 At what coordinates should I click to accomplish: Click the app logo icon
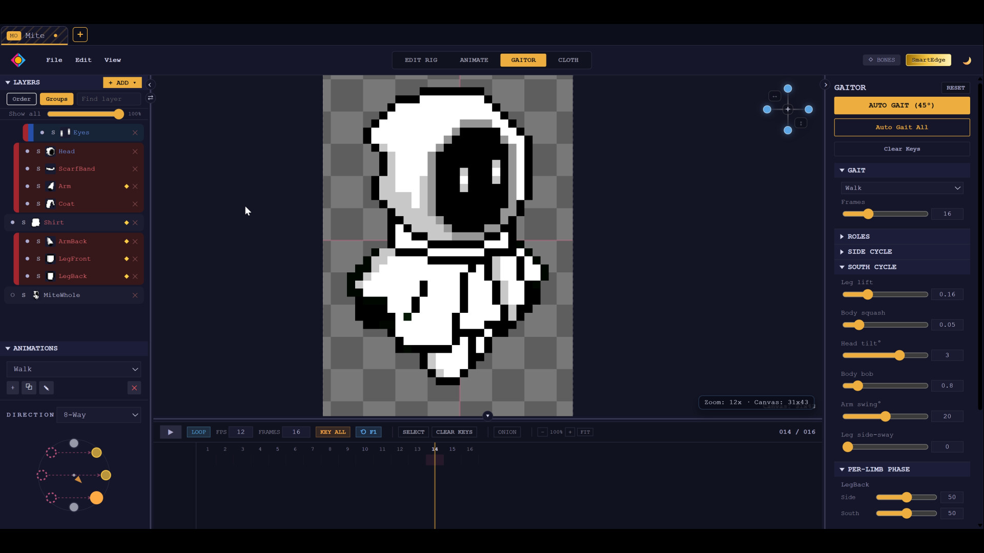pos(18,60)
